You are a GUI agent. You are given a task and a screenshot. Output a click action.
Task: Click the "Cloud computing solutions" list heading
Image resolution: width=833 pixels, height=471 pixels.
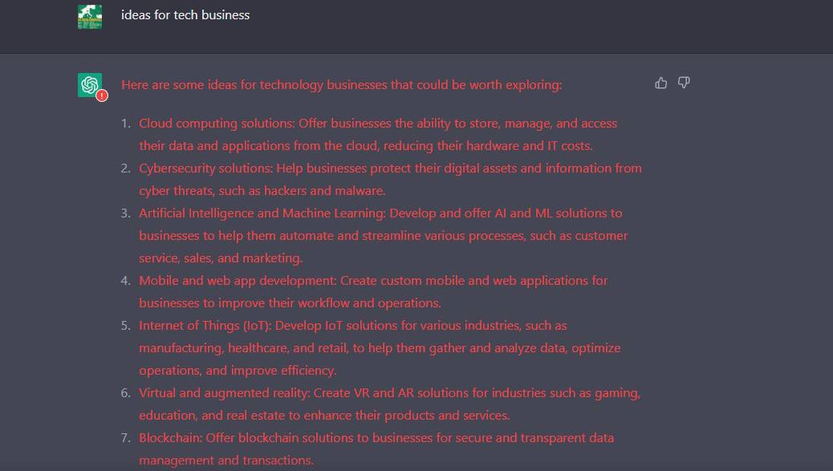click(x=217, y=124)
